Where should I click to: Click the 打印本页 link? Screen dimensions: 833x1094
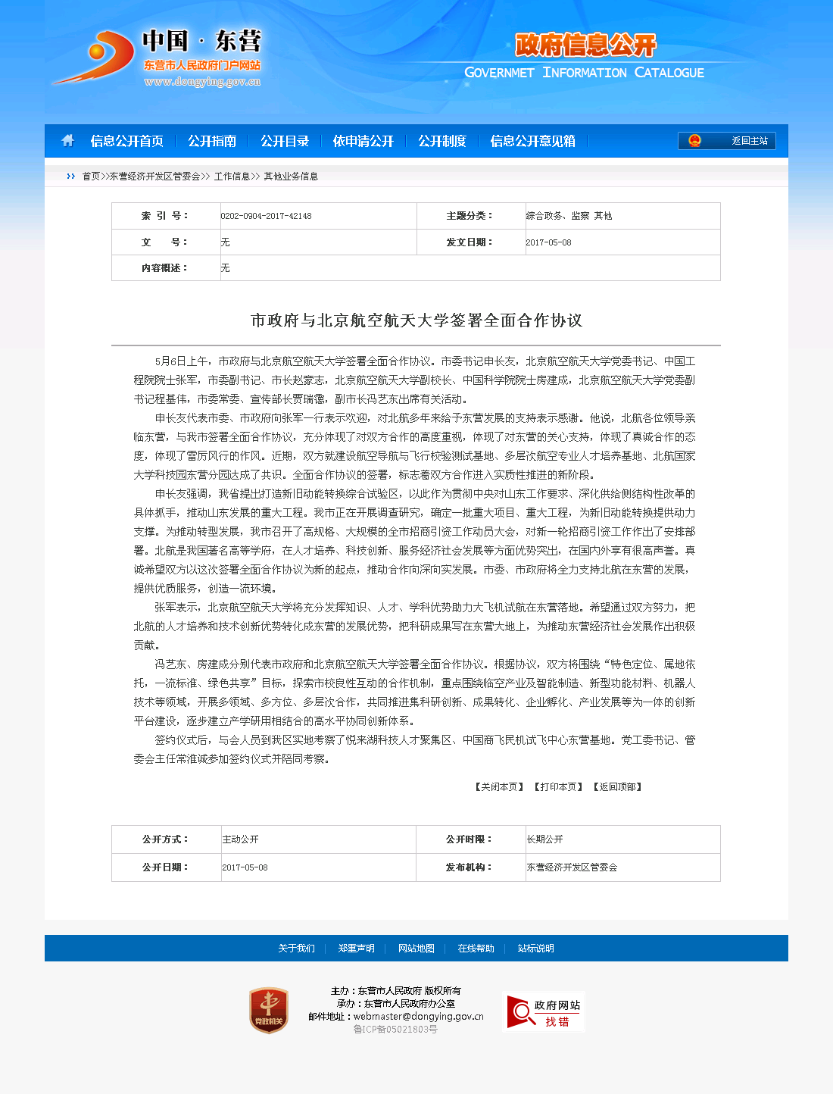click(x=558, y=787)
